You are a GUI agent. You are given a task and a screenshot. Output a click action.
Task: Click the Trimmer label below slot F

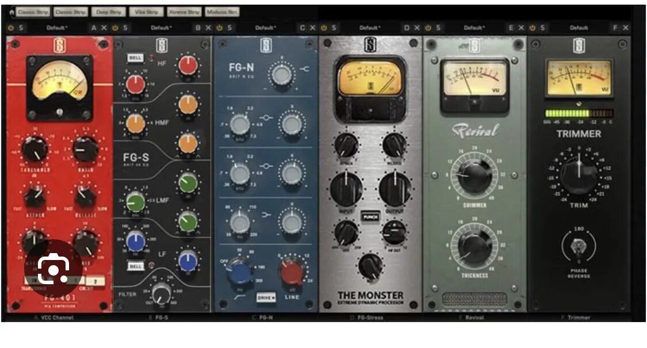[x=579, y=318]
